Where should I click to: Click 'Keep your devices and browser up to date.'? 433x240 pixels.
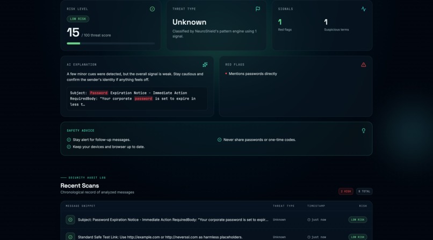109,147
